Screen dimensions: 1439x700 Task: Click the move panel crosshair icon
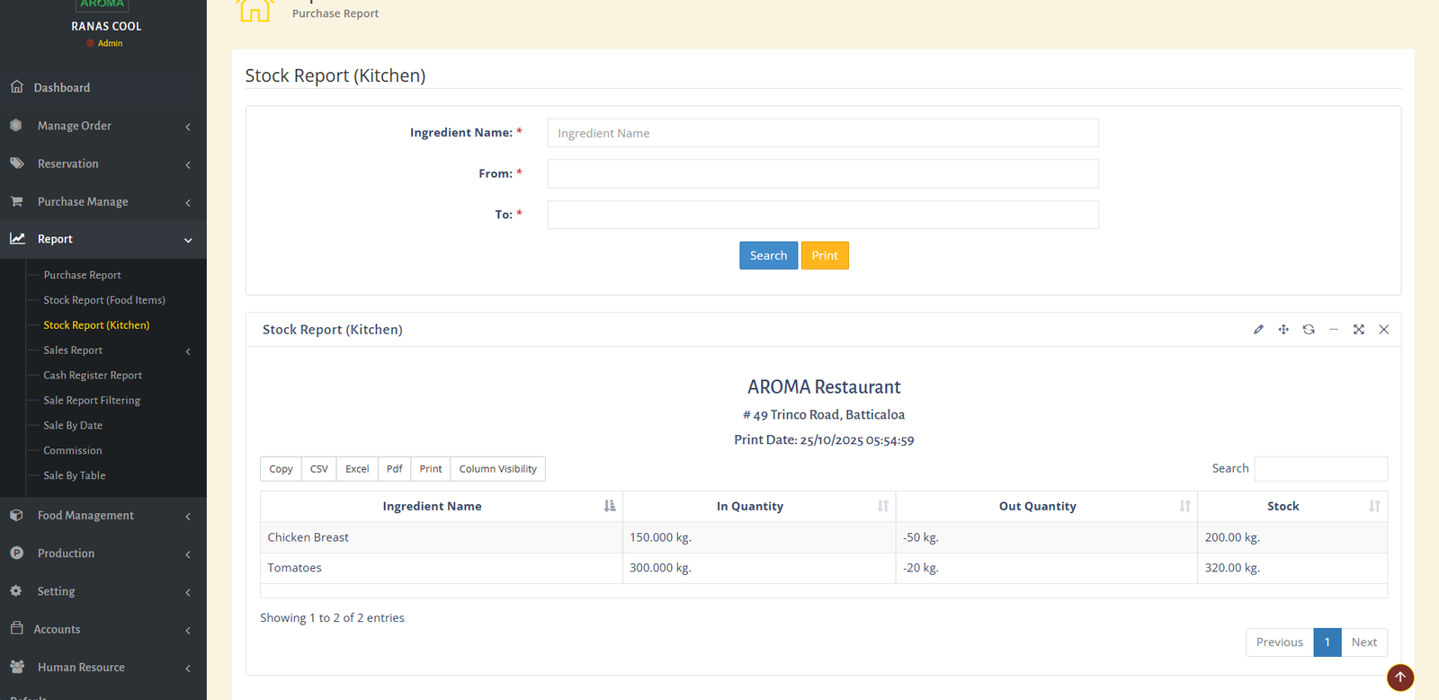[x=1283, y=330]
